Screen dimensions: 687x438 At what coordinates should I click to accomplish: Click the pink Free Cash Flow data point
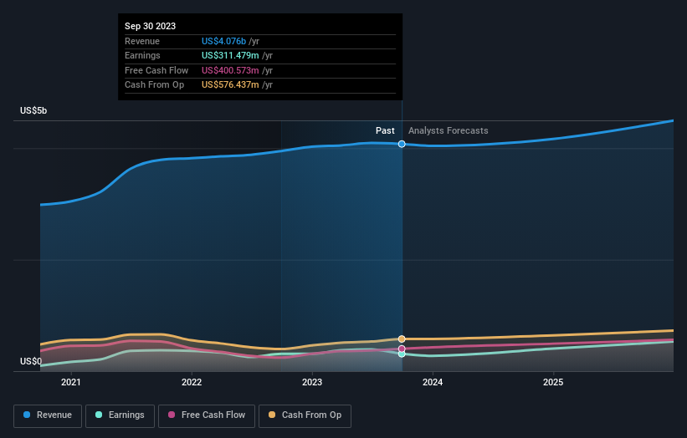402,349
